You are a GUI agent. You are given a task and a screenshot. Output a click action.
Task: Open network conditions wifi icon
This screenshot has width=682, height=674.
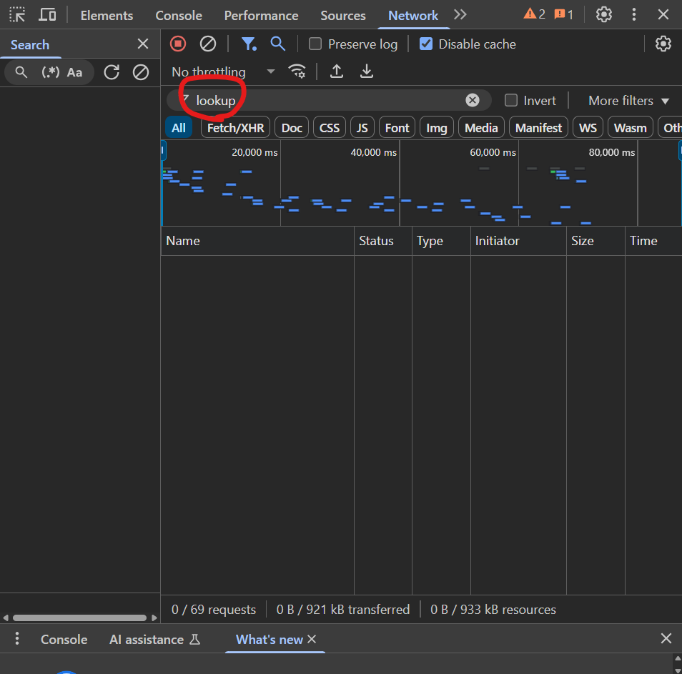pyautogui.click(x=297, y=71)
